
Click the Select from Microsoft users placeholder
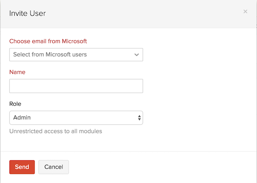[x=50, y=55]
